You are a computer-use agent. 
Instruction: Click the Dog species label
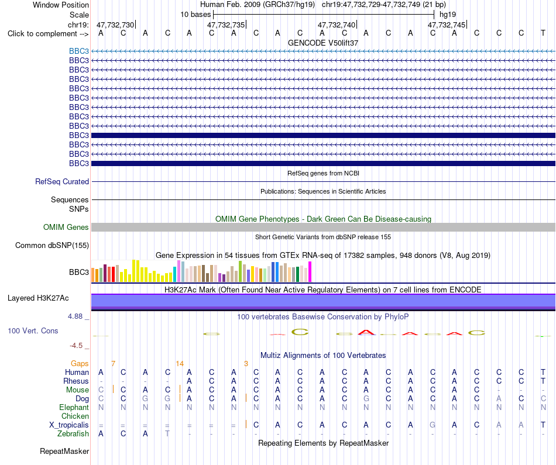pos(82,399)
